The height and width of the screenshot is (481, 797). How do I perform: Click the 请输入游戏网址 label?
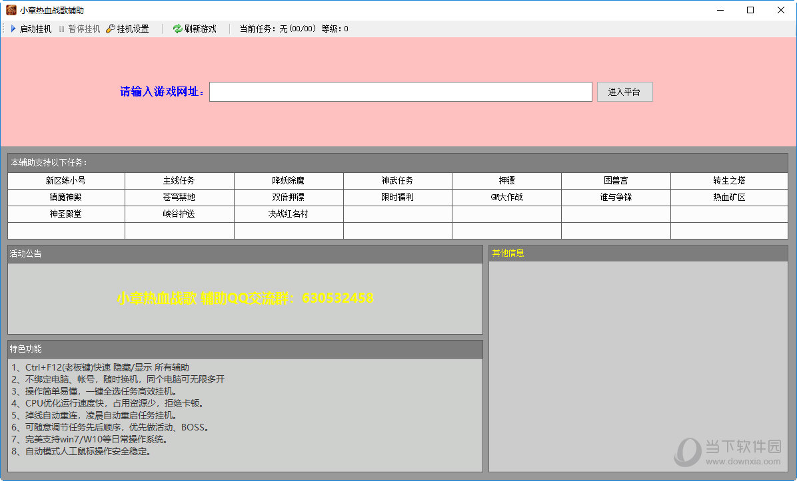coord(163,92)
